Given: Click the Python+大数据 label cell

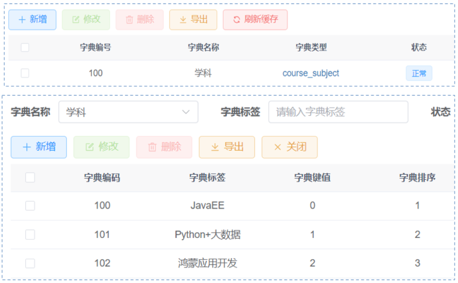Looking at the screenshot, I should pos(207,235).
